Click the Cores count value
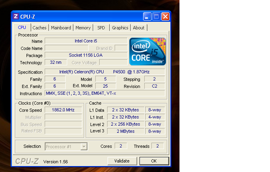 click(121, 146)
